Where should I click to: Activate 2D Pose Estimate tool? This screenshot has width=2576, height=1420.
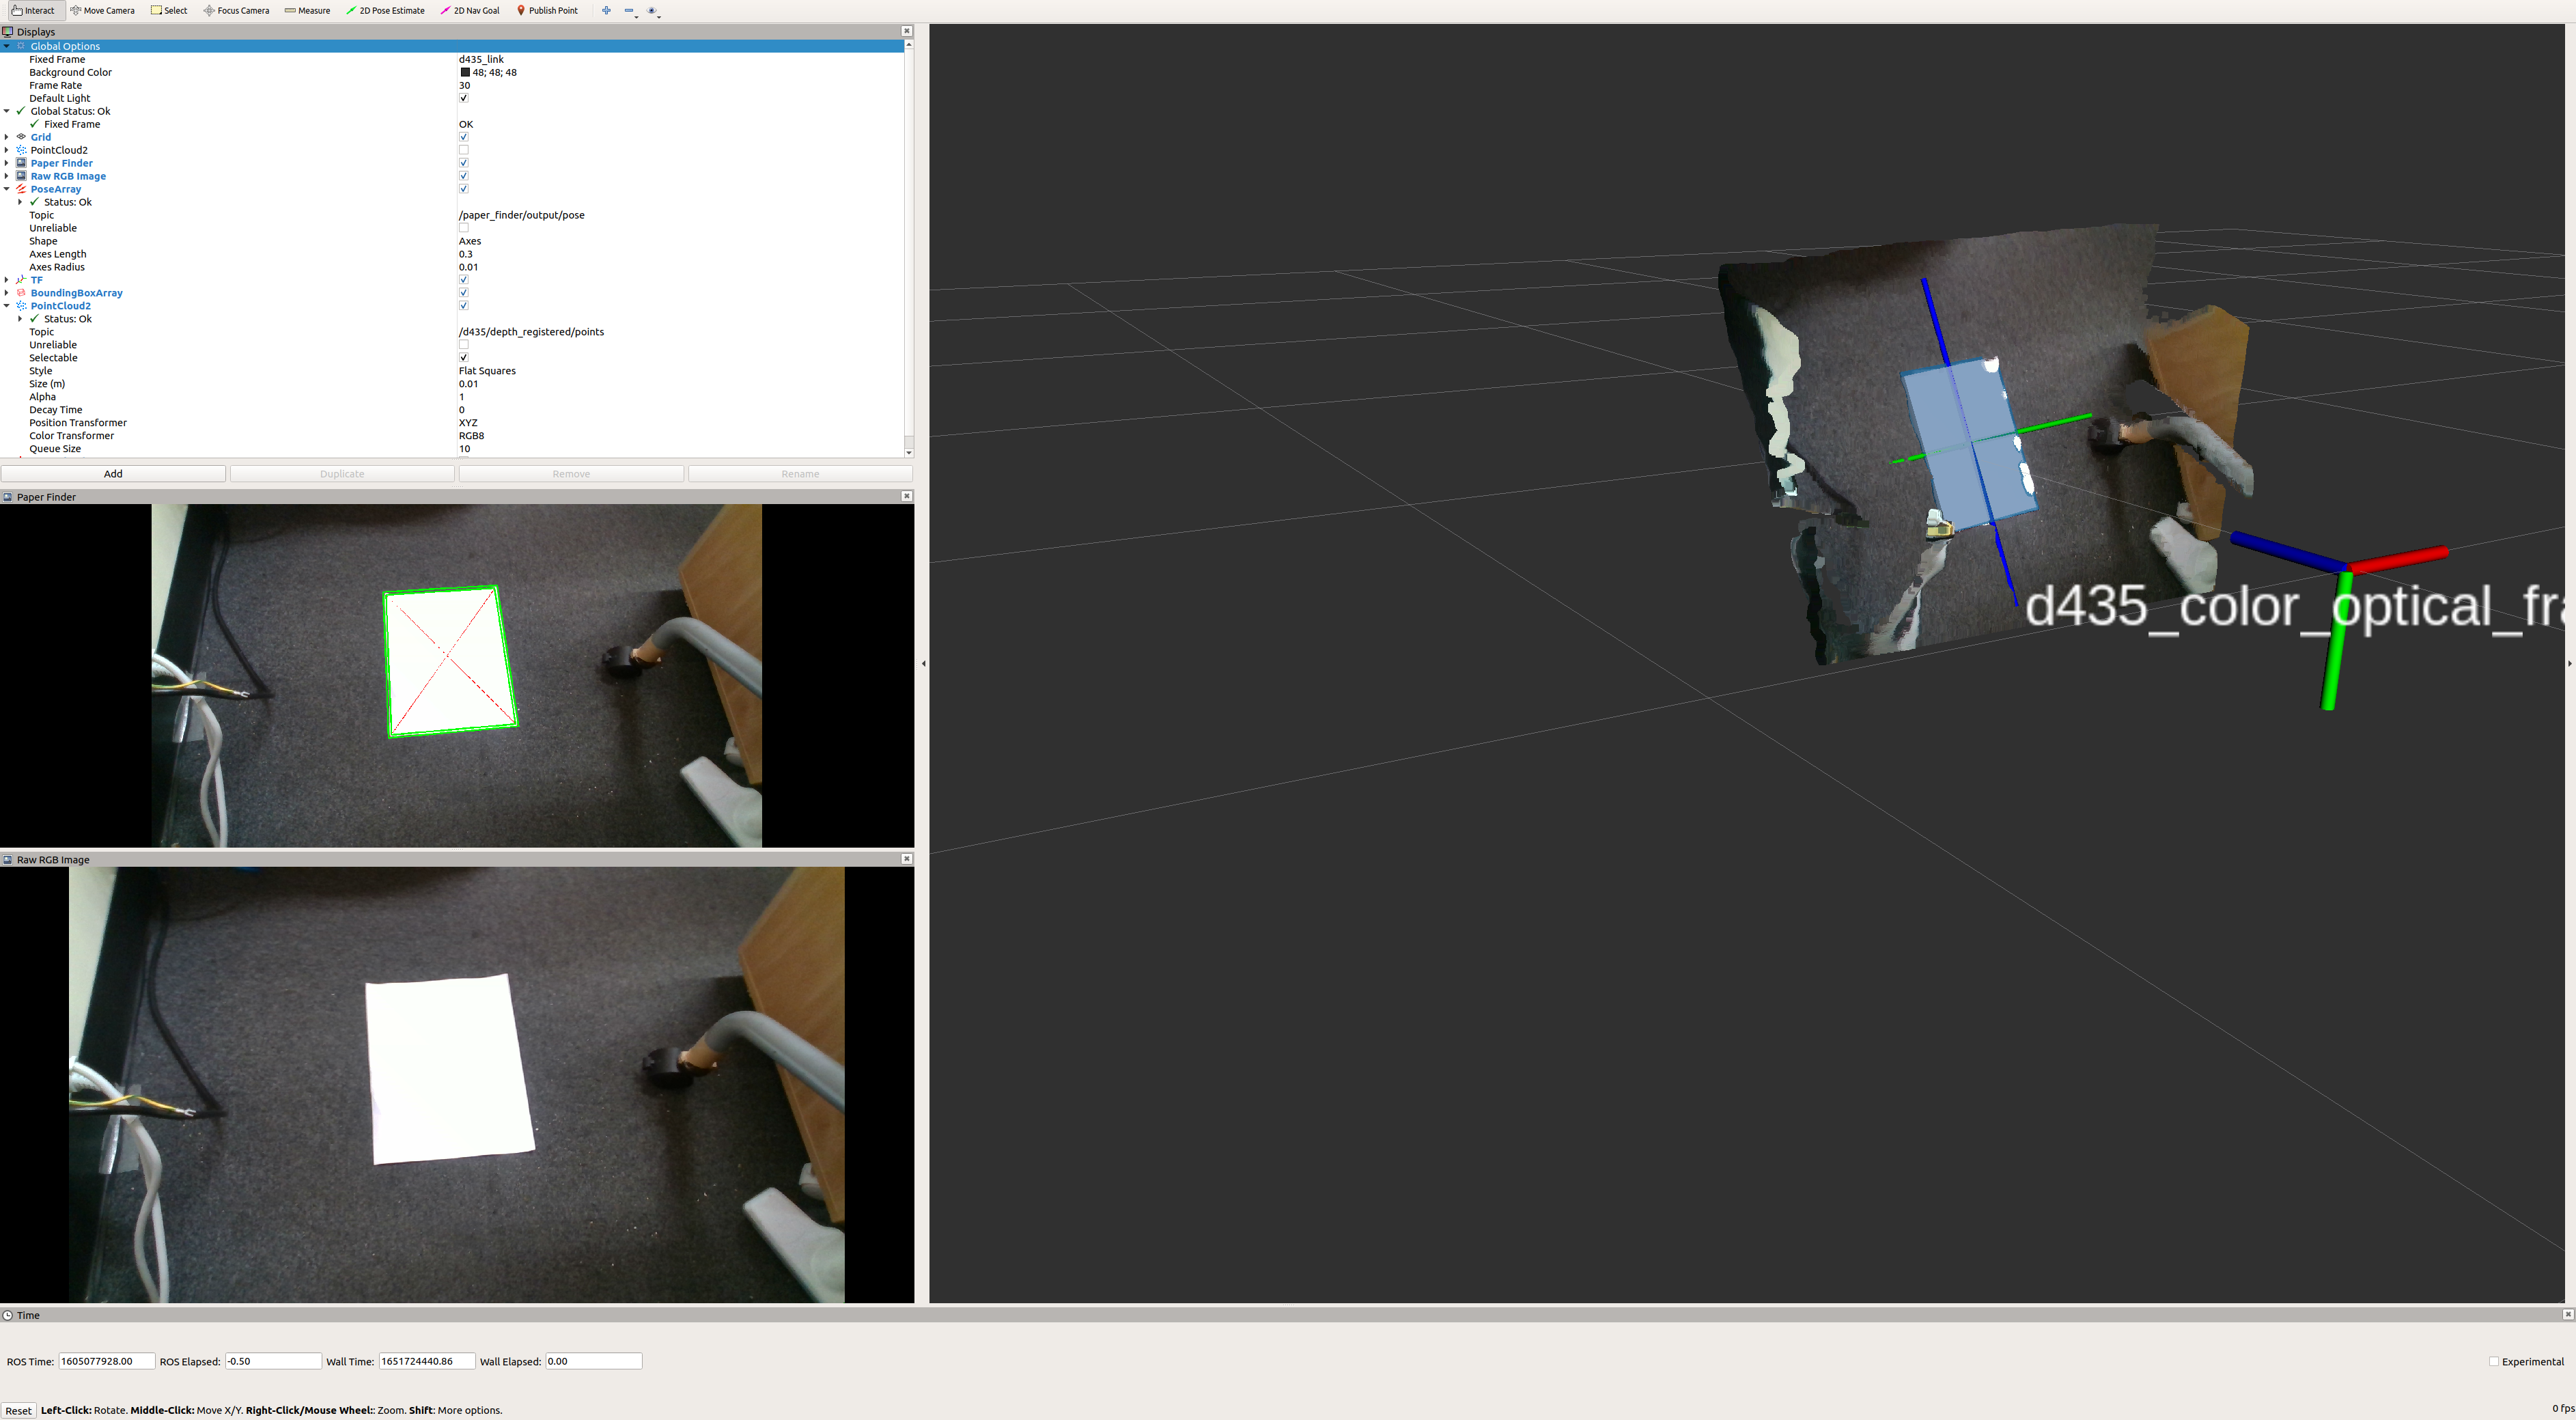pyautogui.click(x=385, y=10)
